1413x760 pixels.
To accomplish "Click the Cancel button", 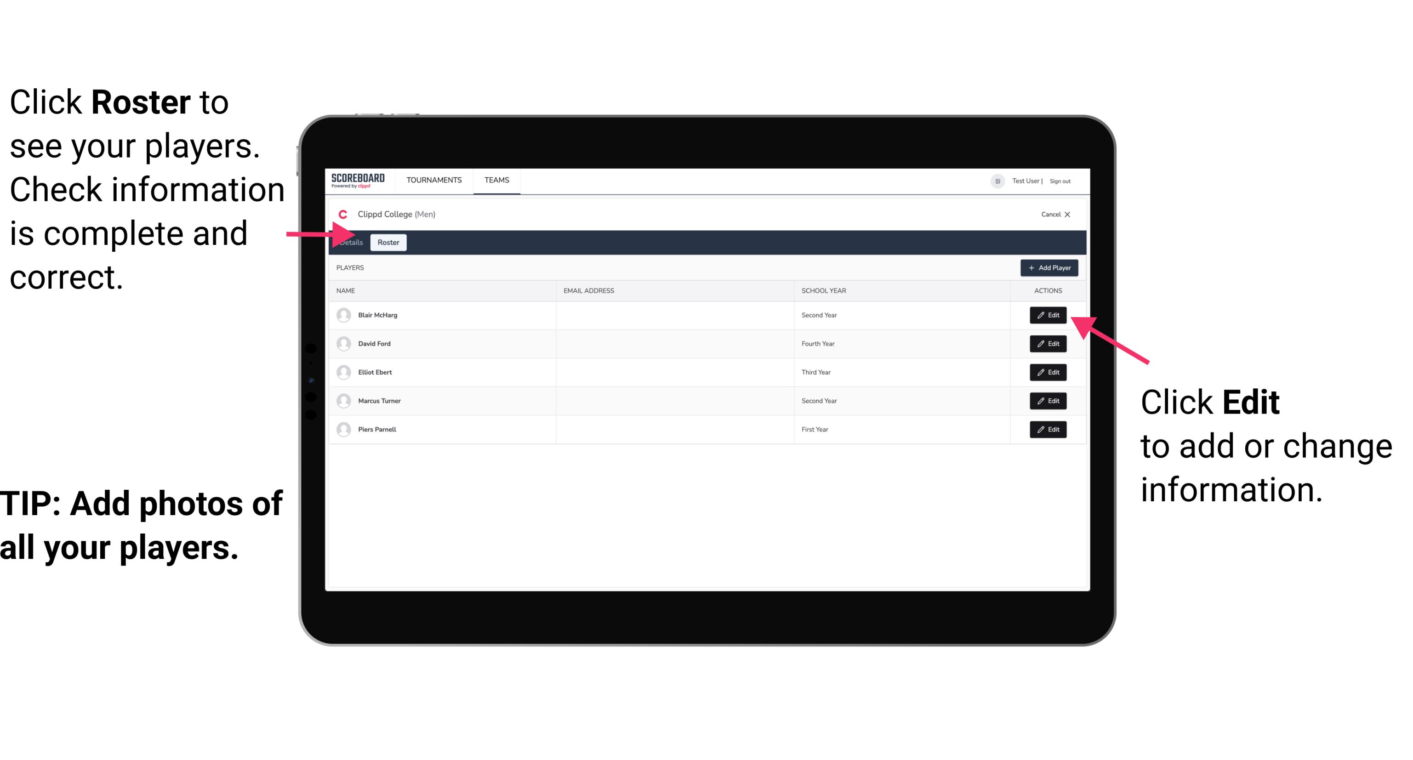I will pos(1055,214).
